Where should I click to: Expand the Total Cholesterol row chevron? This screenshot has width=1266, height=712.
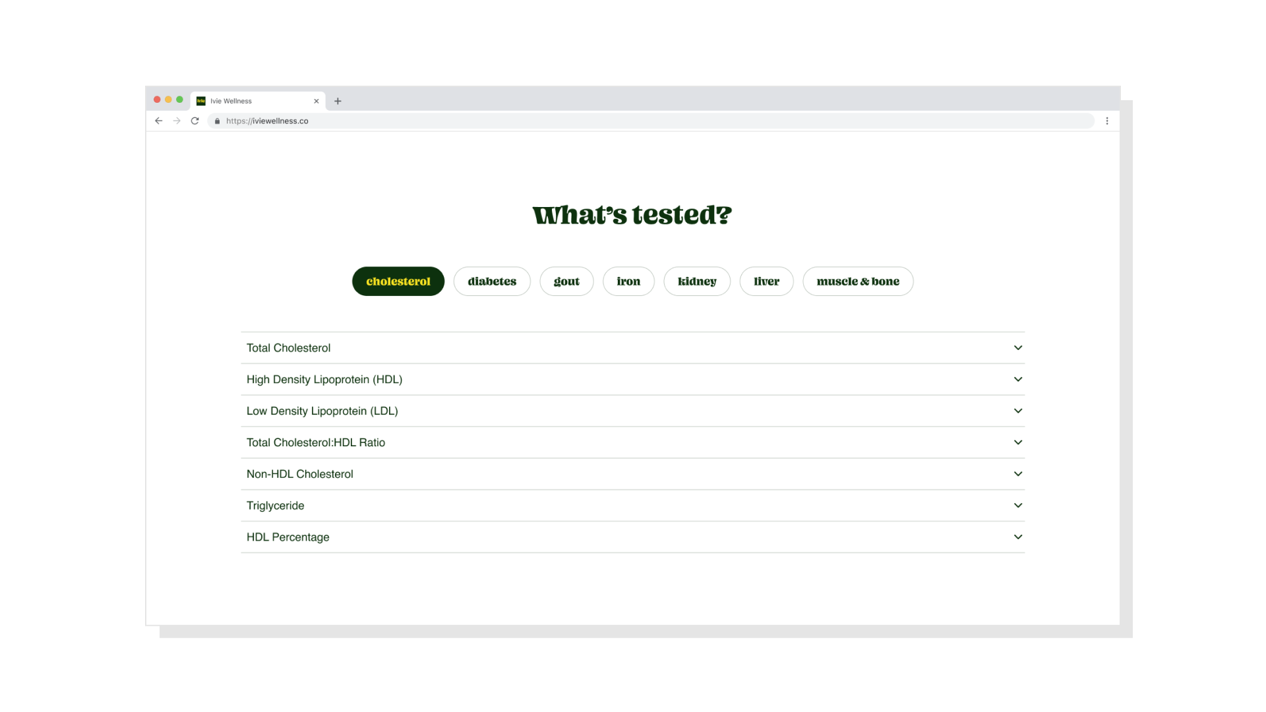(1018, 347)
